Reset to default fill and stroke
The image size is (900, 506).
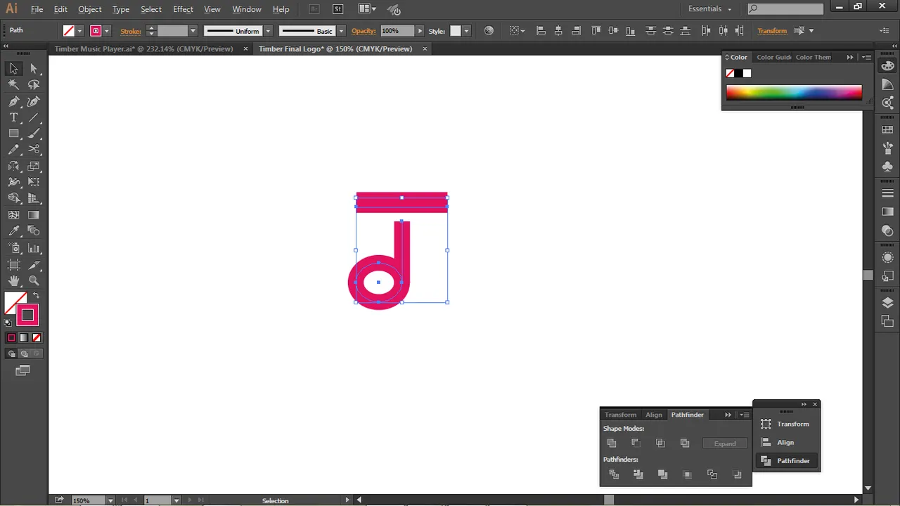pyautogui.click(x=8, y=323)
